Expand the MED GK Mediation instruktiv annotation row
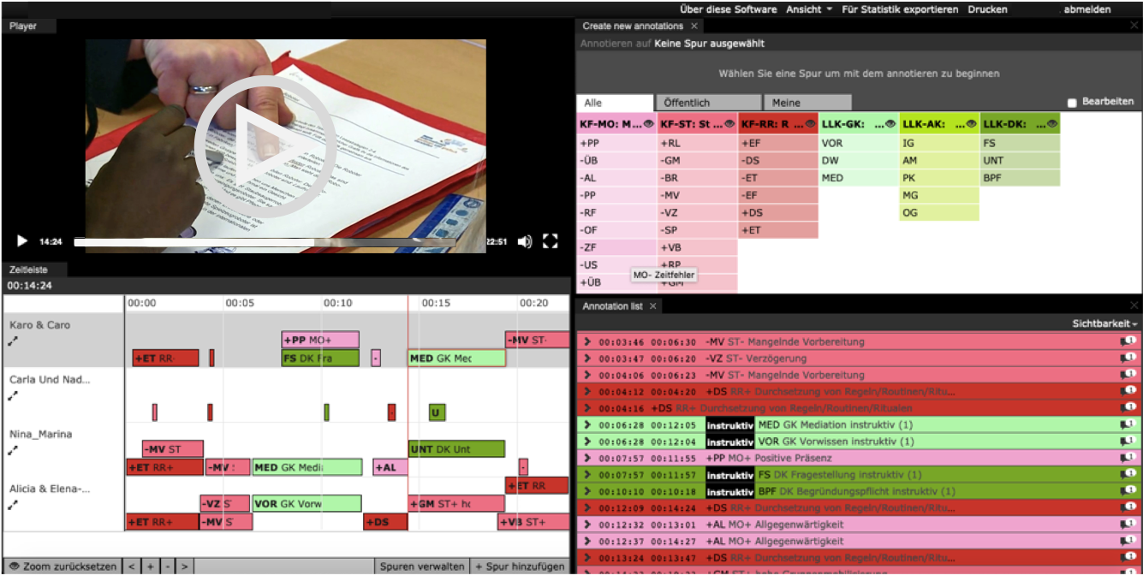The height and width of the screenshot is (575, 1143). pos(586,424)
